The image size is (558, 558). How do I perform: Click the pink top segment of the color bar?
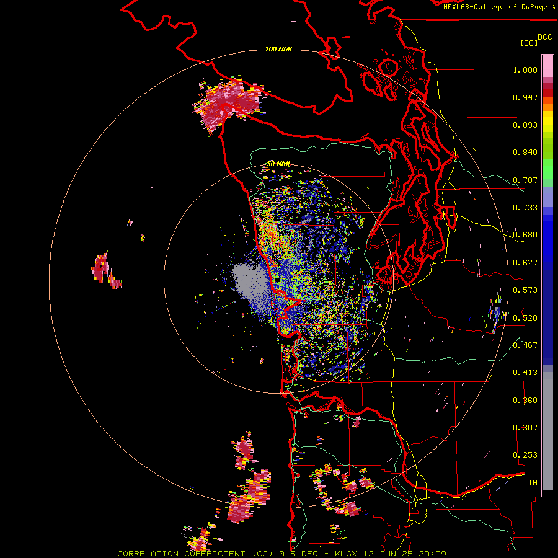(547, 66)
